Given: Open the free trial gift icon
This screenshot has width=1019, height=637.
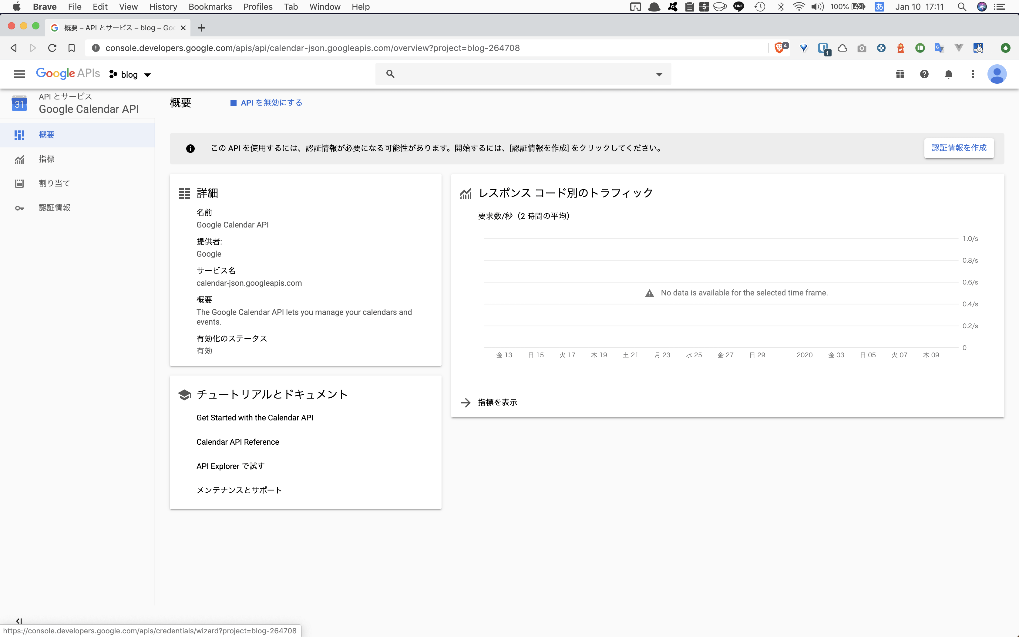Looking at the screenshot, I should (x=900, y=74).
